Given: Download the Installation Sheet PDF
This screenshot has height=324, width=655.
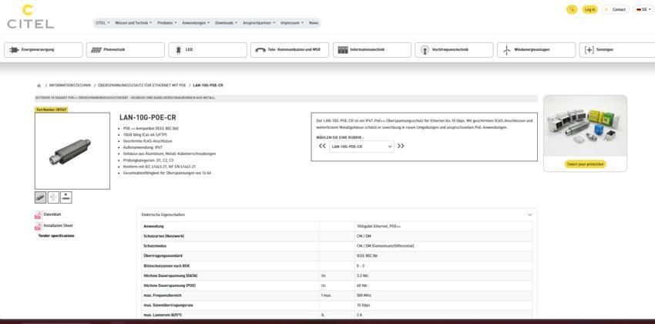Looking at the screenshot, I should [58, 226].
